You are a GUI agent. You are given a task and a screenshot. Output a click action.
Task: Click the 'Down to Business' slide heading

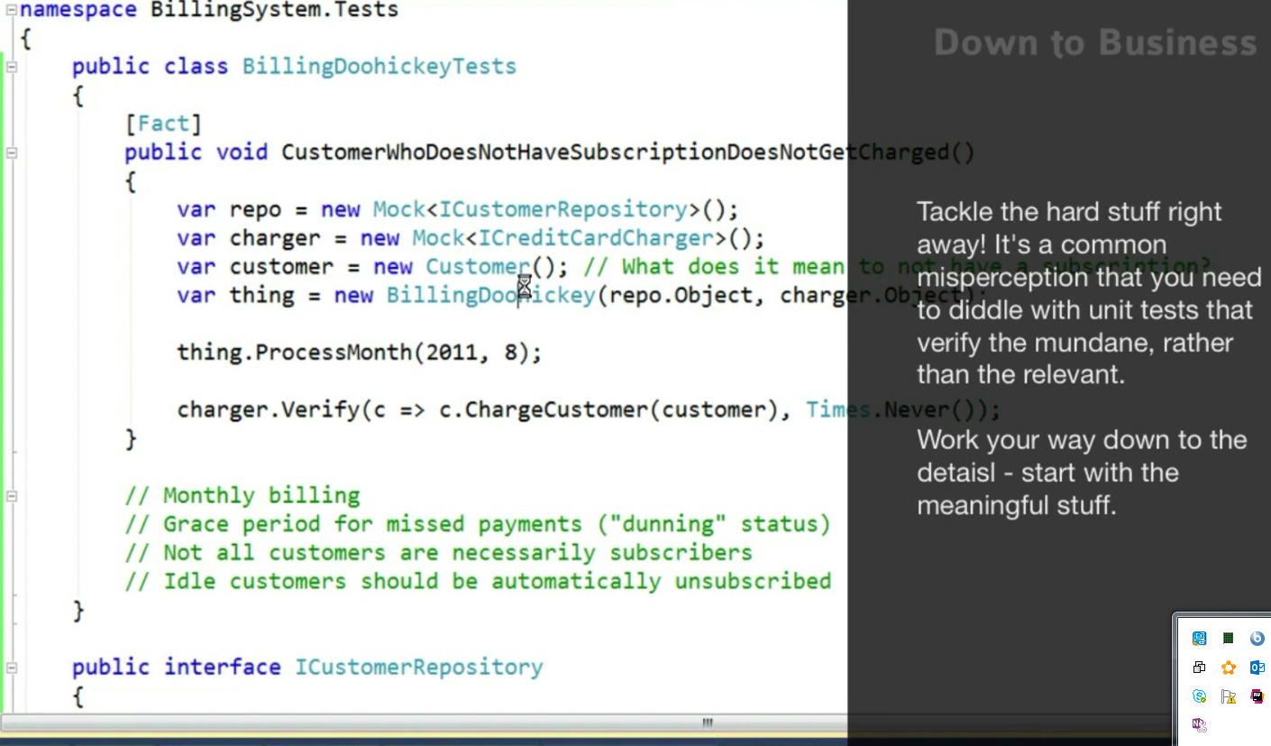tap(1094, 43)
